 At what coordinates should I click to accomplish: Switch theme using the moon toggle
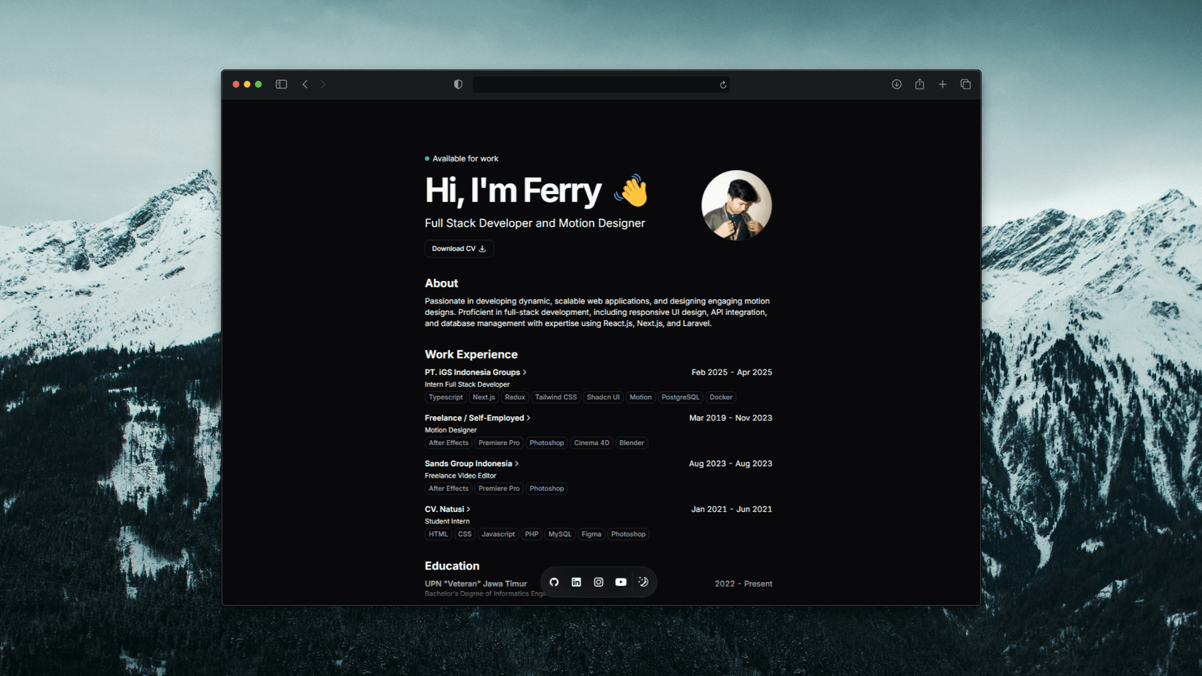pyautogui.click(x=644, y=582)
